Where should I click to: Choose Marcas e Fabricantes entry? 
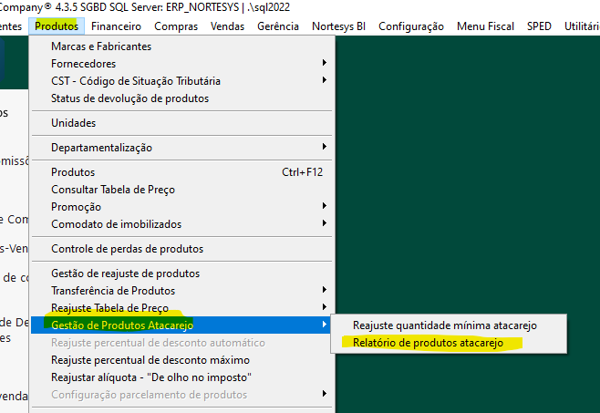tap(101, 46)
